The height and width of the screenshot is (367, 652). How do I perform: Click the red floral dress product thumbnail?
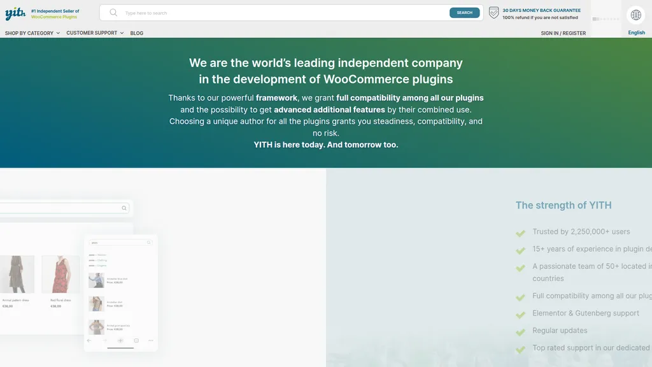(x=60, y=274)
